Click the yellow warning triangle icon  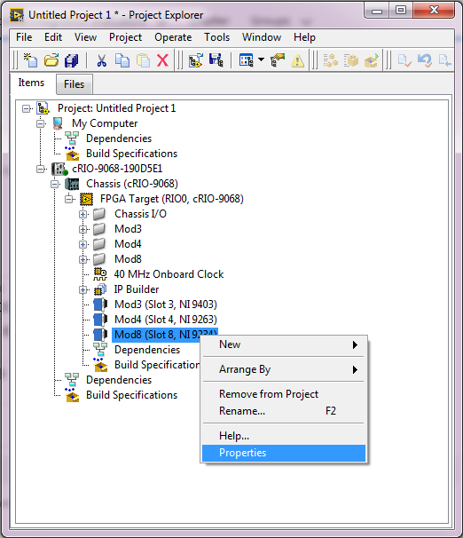pos(297,61)
